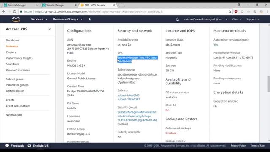Open Subnet groups in sidebar
This screenshot has height=152, width=270.
15,79
